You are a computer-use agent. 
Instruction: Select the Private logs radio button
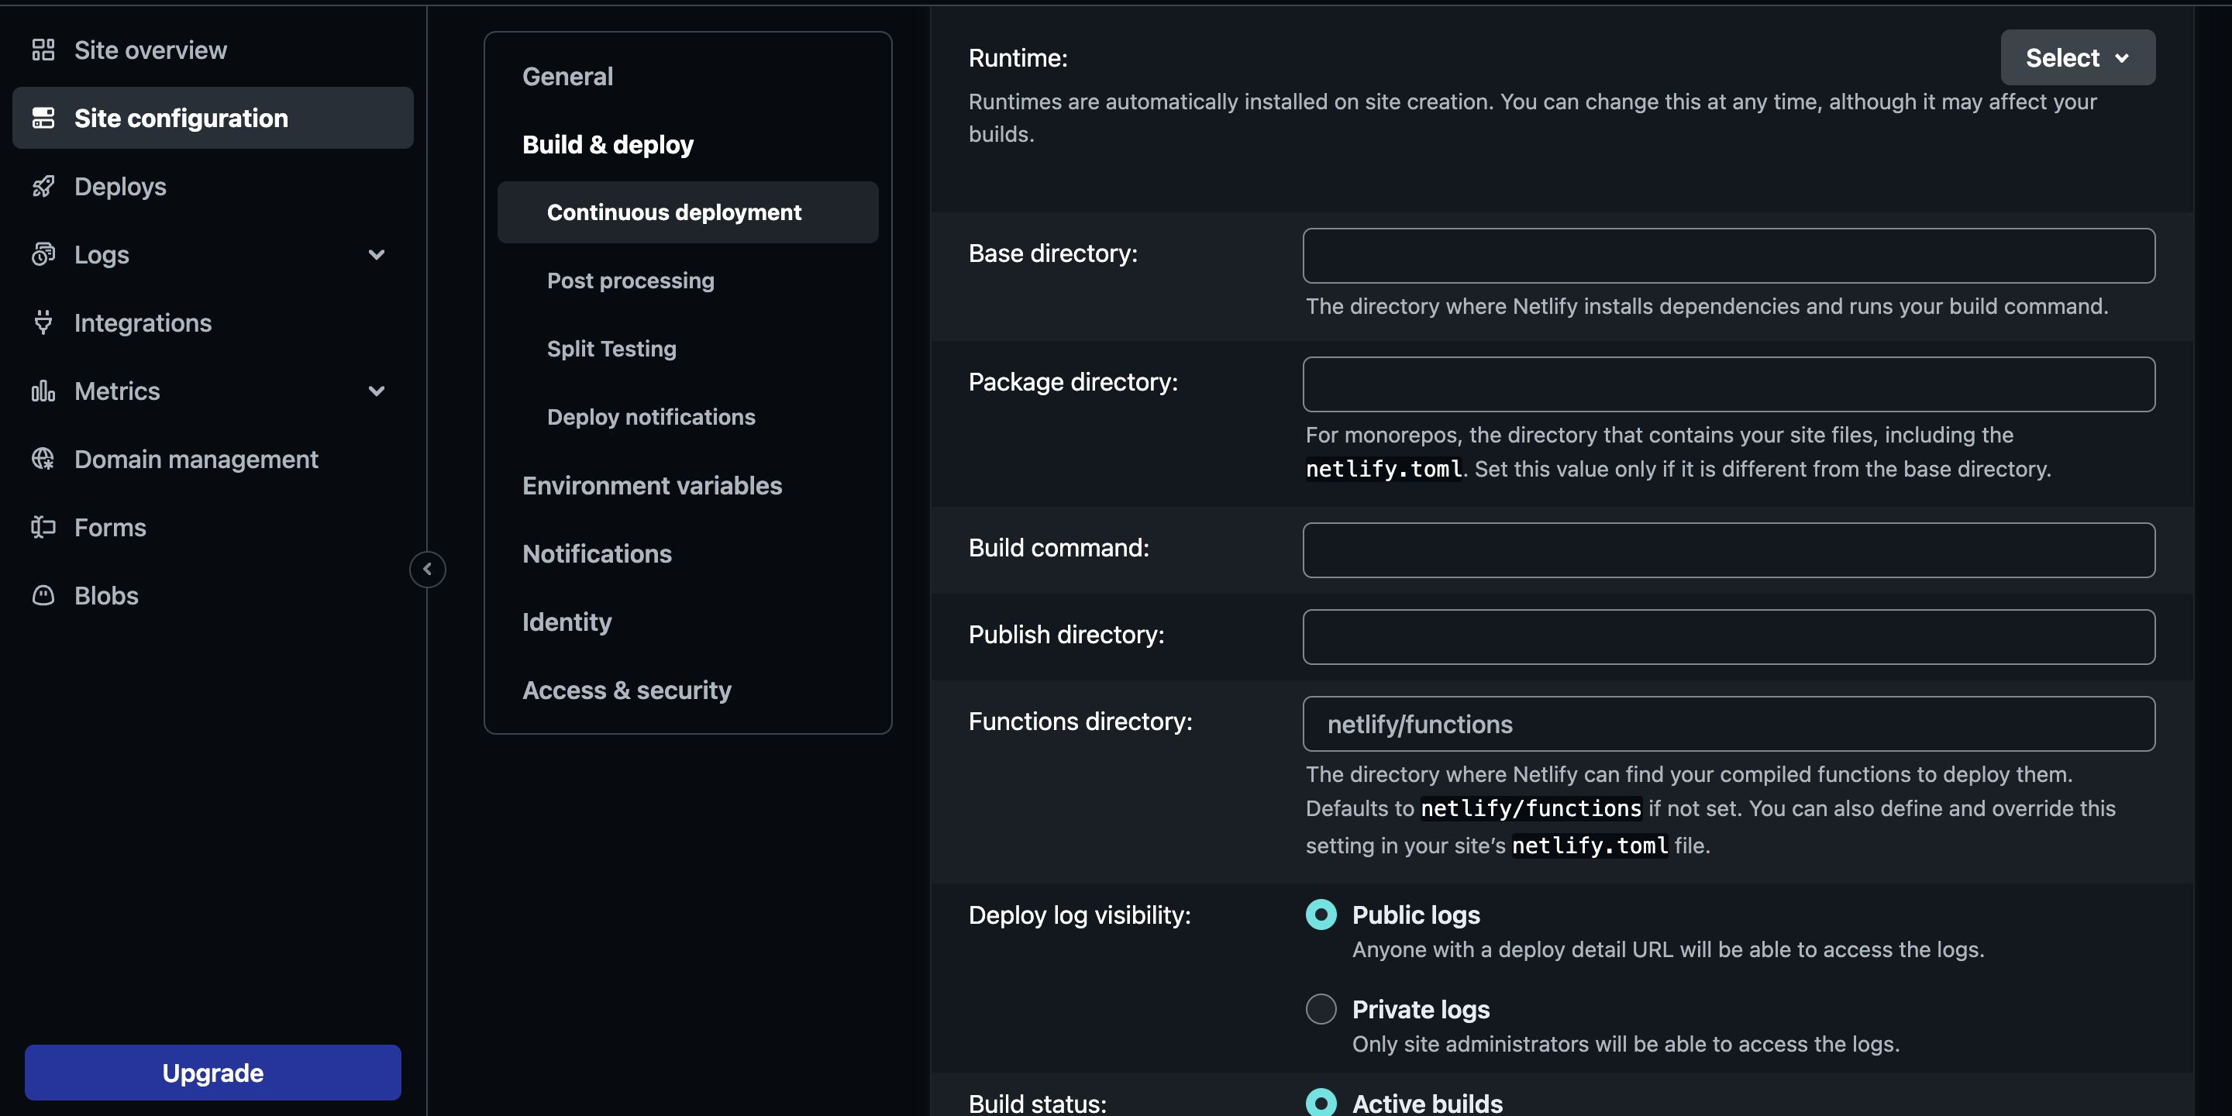pos(1321,1008)
